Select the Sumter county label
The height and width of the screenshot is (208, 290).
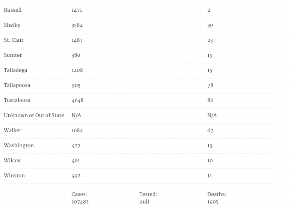(x=13, y=55)
